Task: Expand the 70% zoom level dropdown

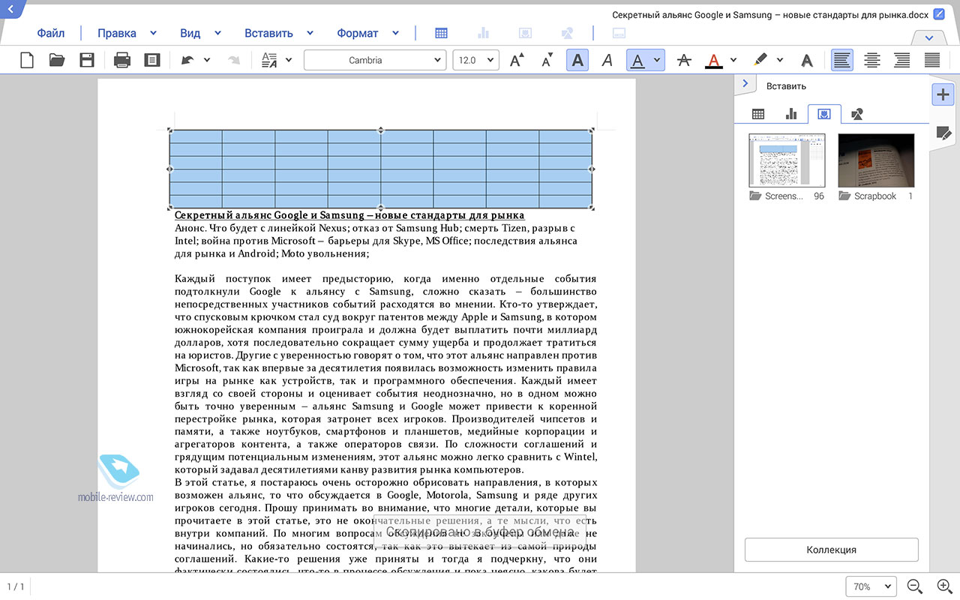Action: 871,586
